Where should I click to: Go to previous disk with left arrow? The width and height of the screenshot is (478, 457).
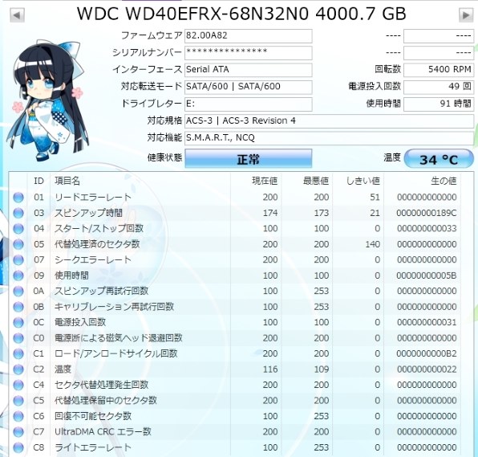(x=17, y=15)
